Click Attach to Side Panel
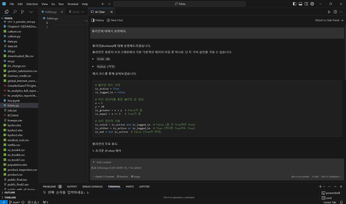 pos(329,20)
